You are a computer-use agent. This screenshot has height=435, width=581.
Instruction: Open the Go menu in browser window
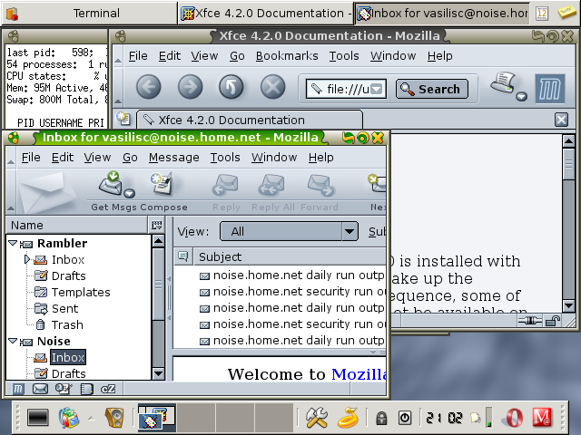click(237, 56)
